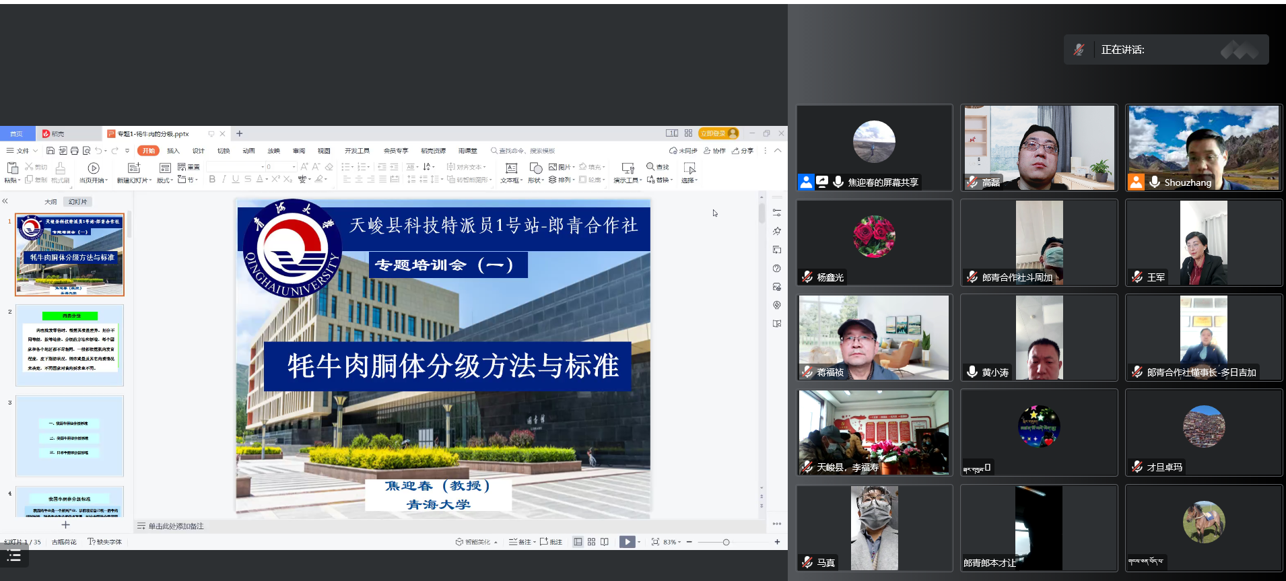Toggle underline formatting
This screenshot has height=581, width=1286.
pos(236,179)
